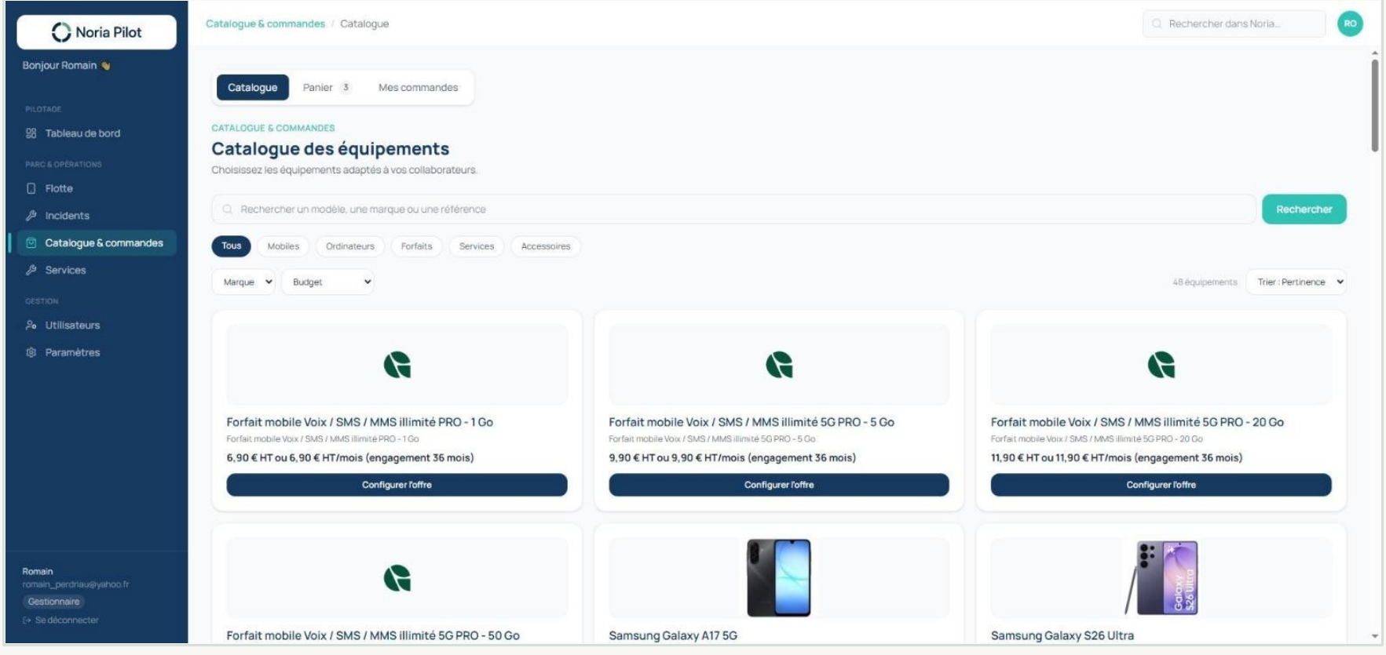Focus the Rechercher dans Noria search field
This screenshot has height=655, width=1386.
(x=1234, y=24)
